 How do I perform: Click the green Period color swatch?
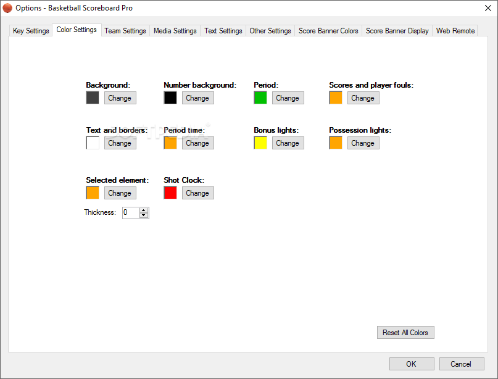pos(260,98)
